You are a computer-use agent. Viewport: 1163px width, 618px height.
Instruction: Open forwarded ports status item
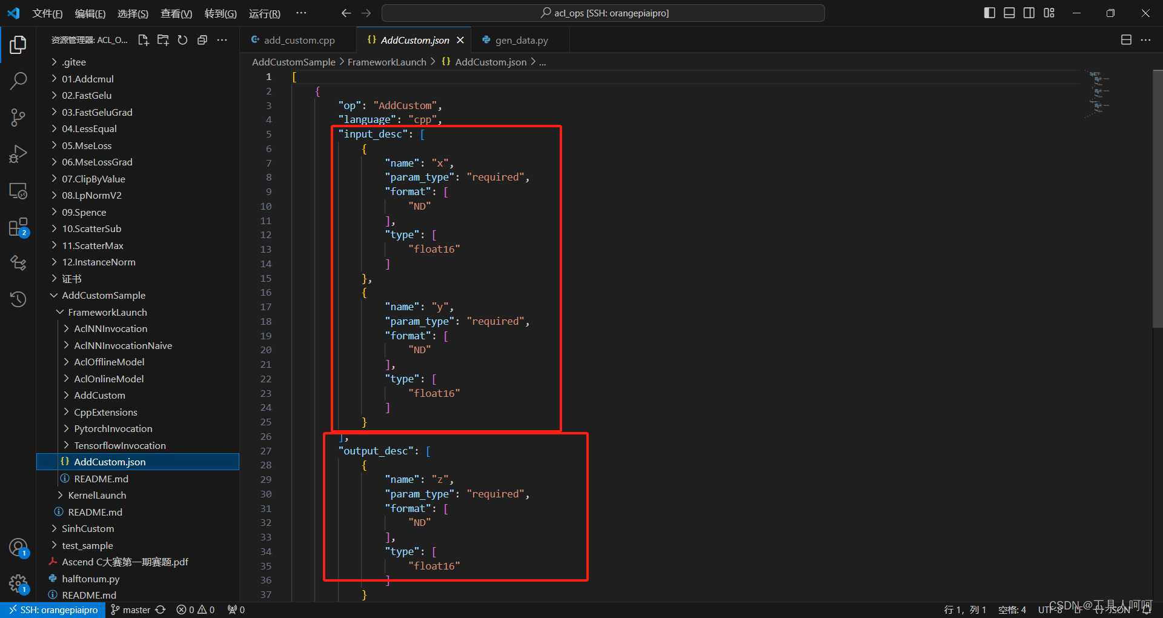236,610
